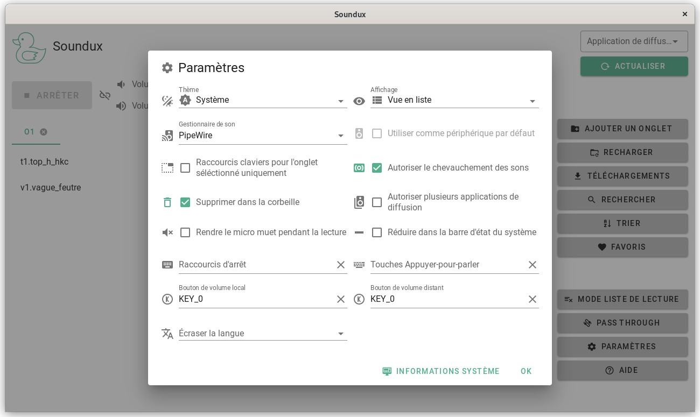This screenshot has width=700, height=417.
Task: Click the theme brightness icon beside Thème
Action: (167, 101)
